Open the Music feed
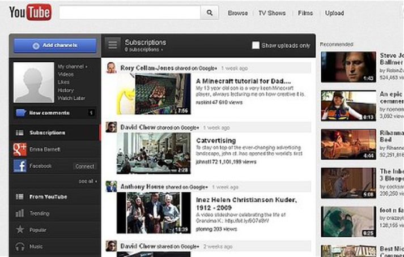 (36, 246)
